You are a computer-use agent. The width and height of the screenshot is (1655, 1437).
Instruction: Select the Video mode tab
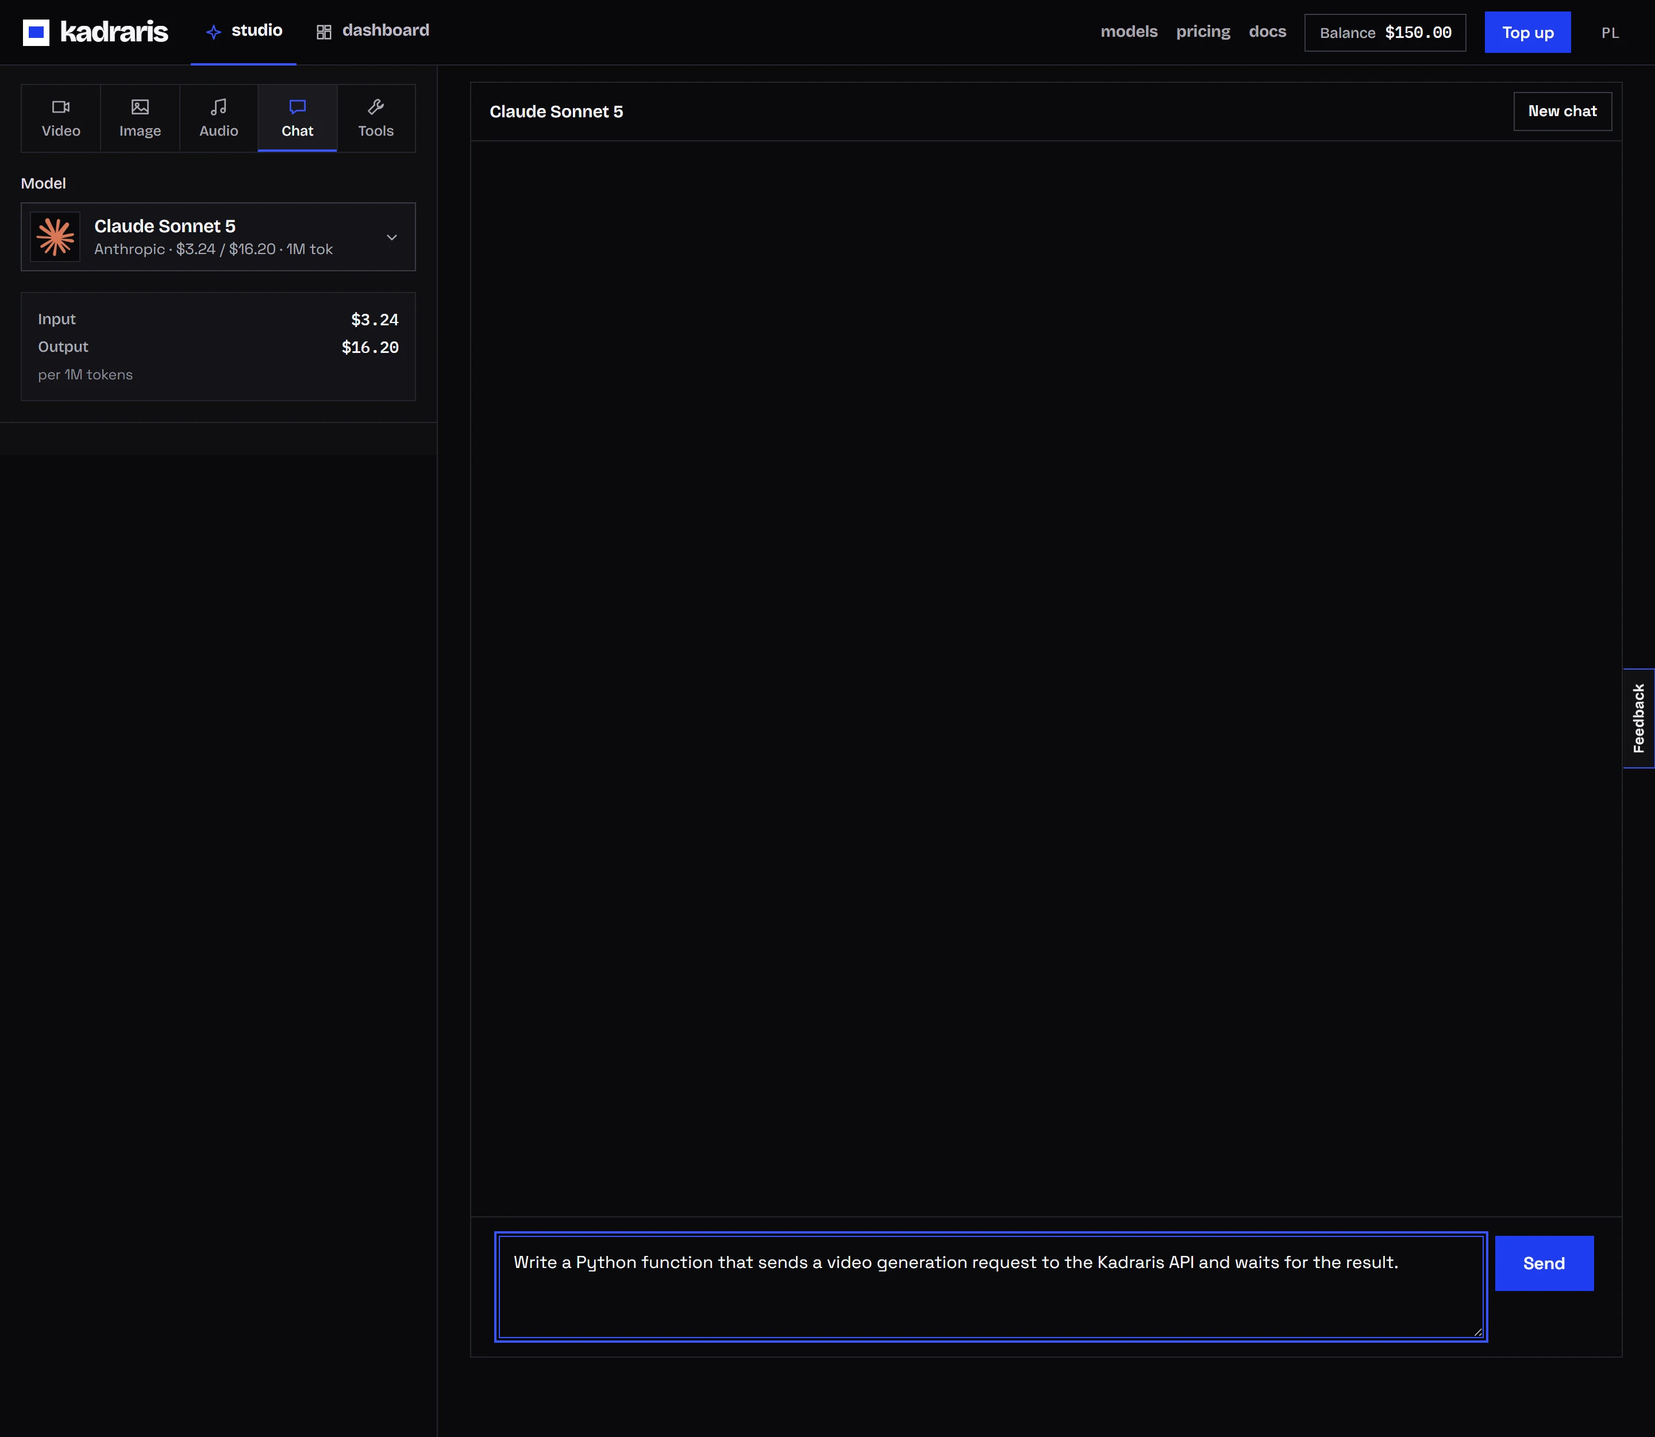pos(61,118)
